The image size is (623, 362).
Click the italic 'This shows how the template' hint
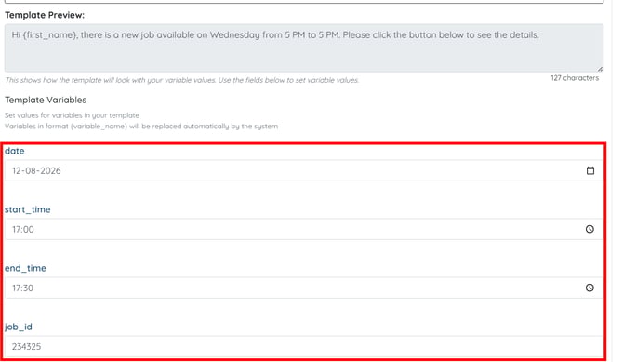[x=181, y=80]
